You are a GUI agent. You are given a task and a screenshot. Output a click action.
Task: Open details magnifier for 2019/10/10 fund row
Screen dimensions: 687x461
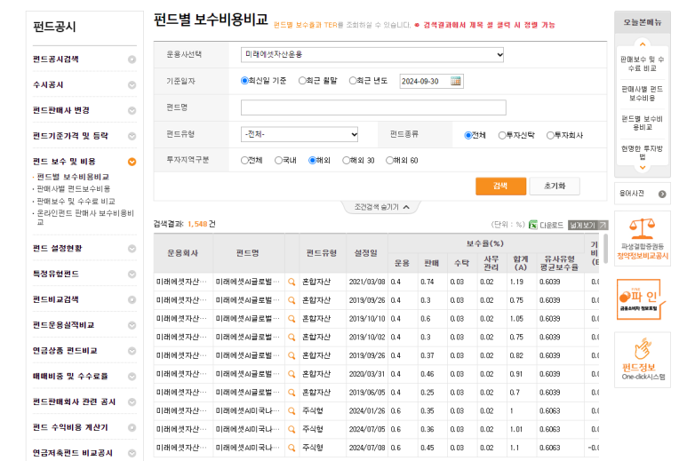pos(292,319)
